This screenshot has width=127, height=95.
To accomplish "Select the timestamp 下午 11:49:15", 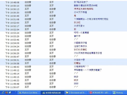I will coord(12,77).
